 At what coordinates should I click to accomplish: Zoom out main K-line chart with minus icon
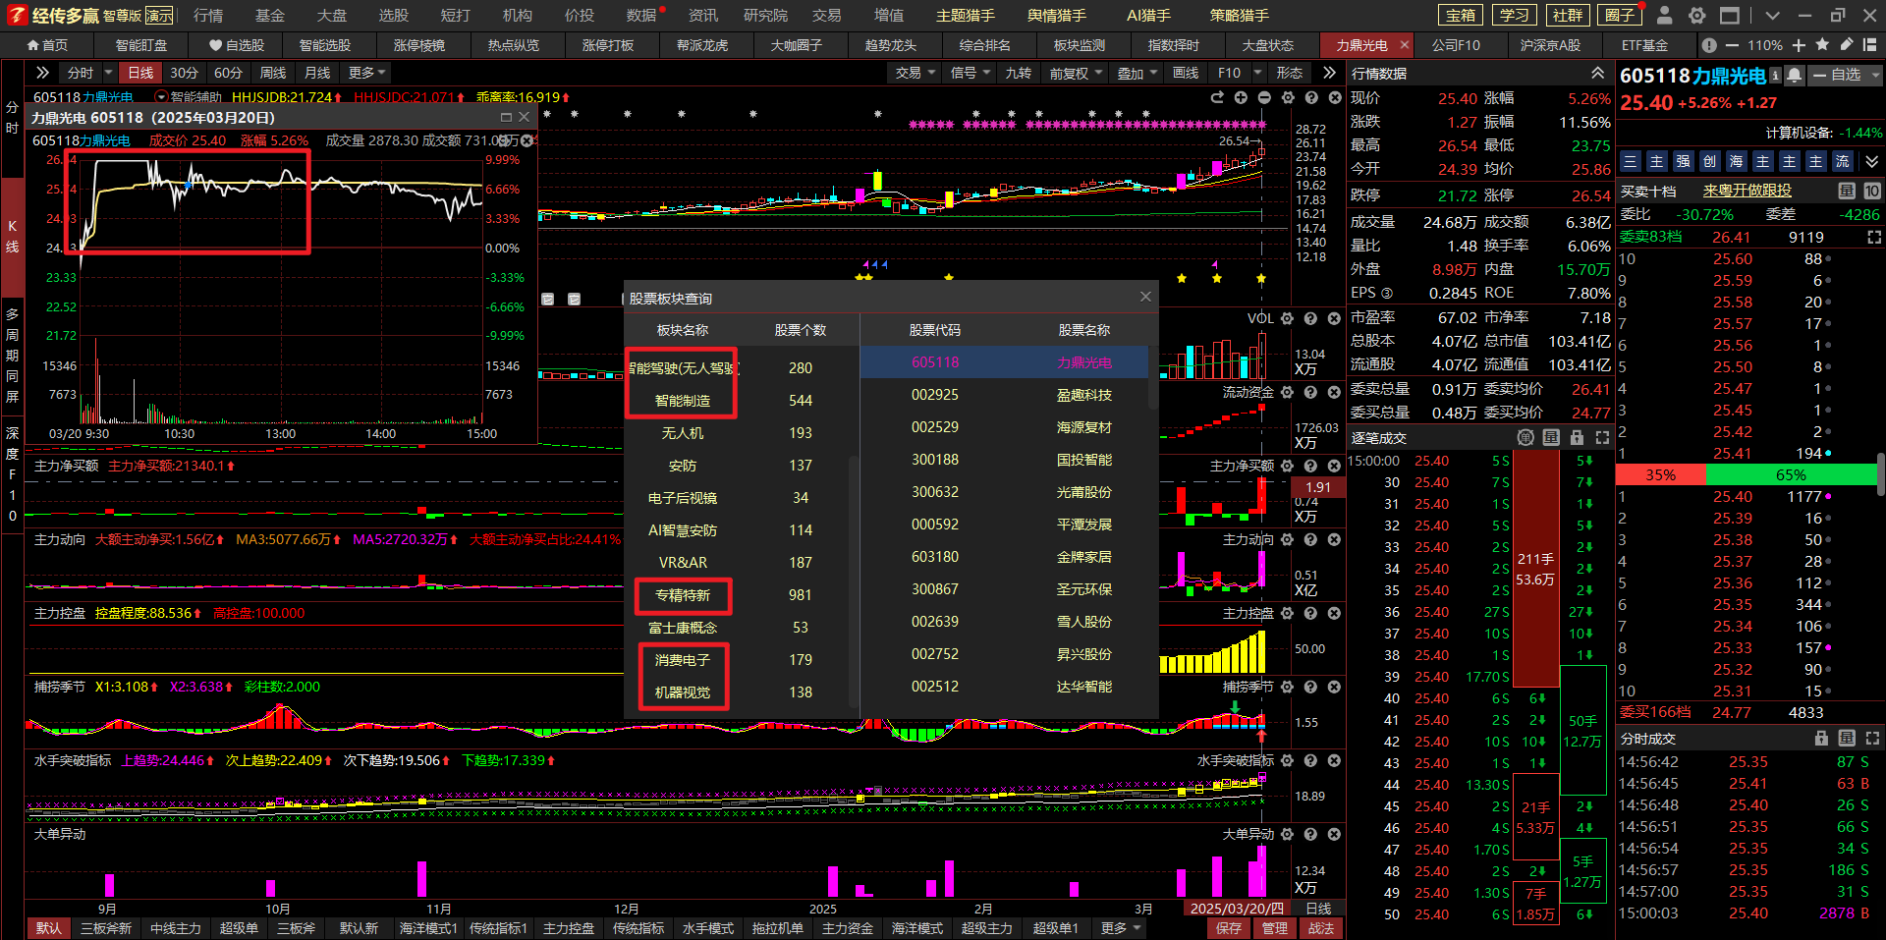(1264, 97)
